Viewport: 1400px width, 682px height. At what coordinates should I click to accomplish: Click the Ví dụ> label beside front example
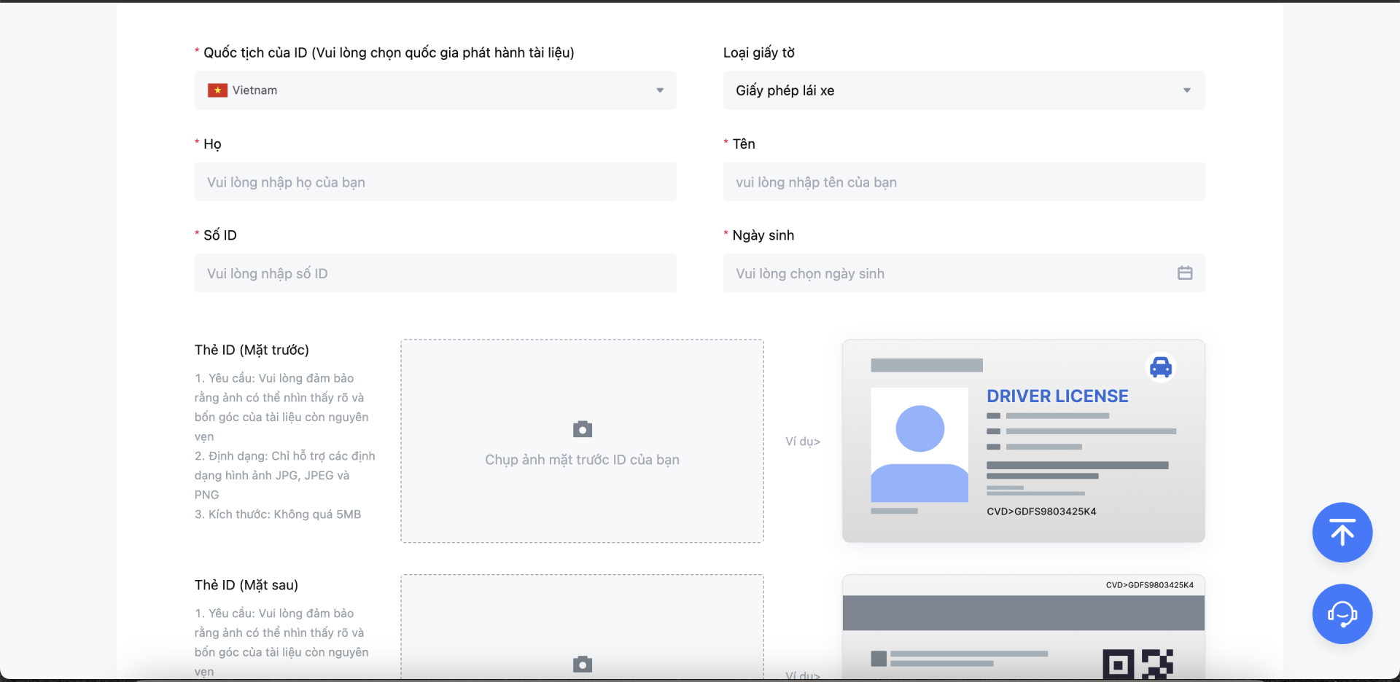(x=803, y=442)
